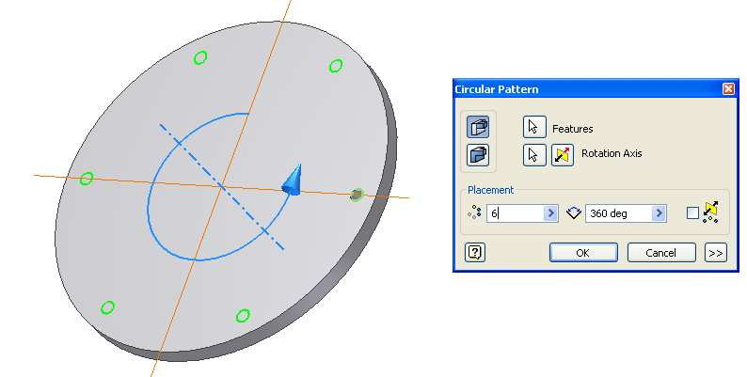Click the occurrence angle icon beside 360 deg

[574, 212]
